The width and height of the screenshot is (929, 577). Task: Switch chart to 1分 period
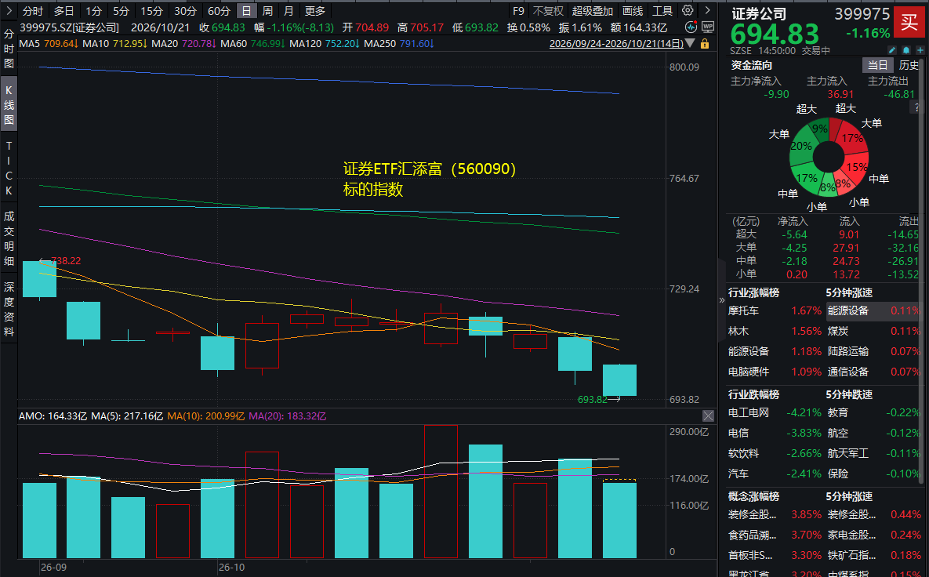click(x=93, y=11)
